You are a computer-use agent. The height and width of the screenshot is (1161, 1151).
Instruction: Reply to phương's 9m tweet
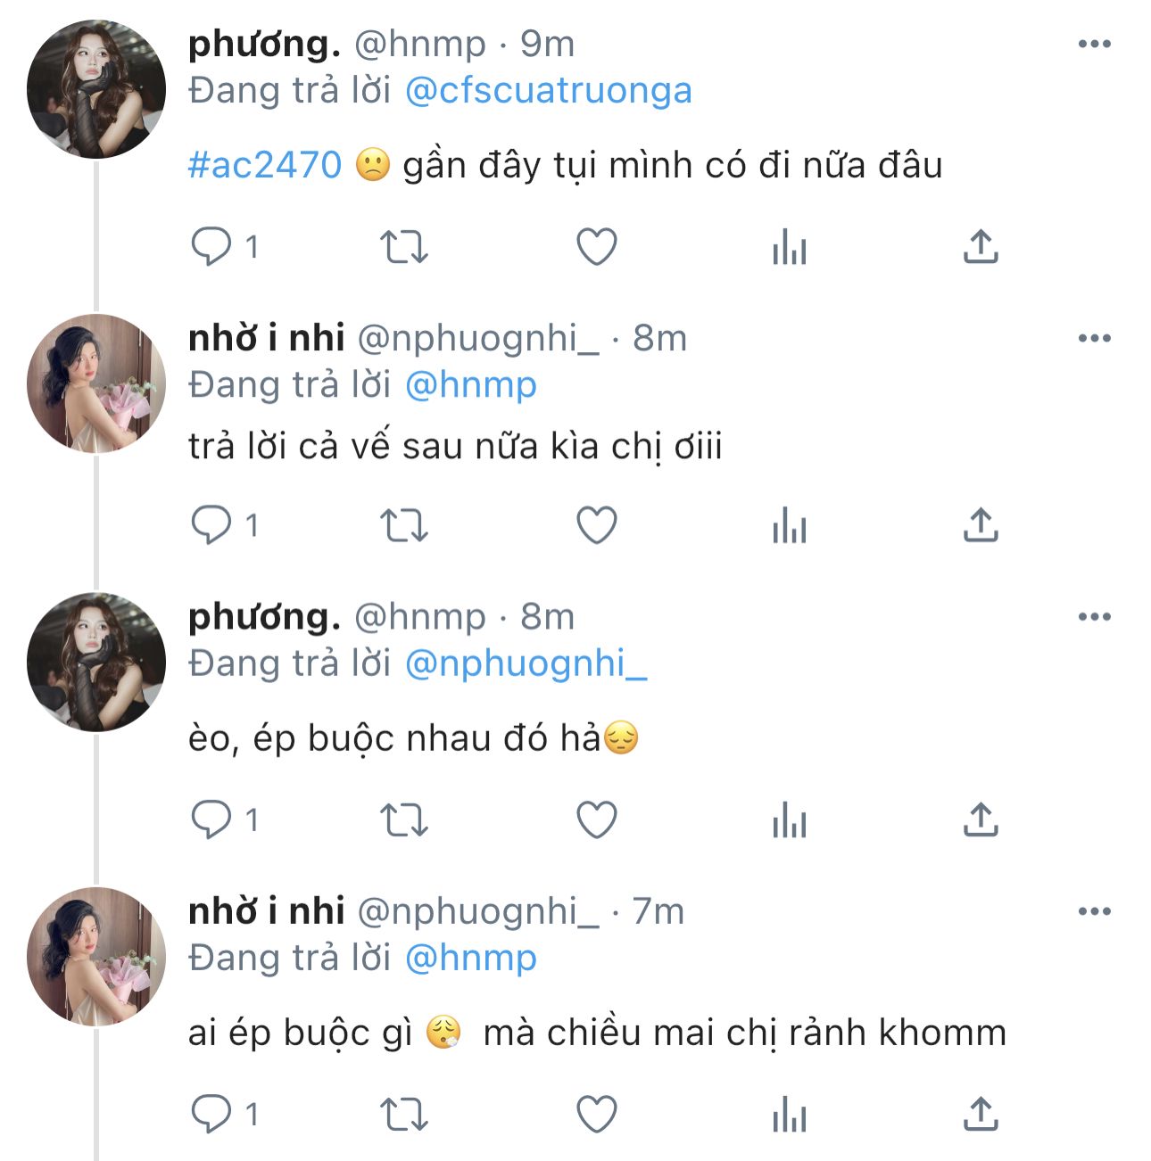(211, 247)
